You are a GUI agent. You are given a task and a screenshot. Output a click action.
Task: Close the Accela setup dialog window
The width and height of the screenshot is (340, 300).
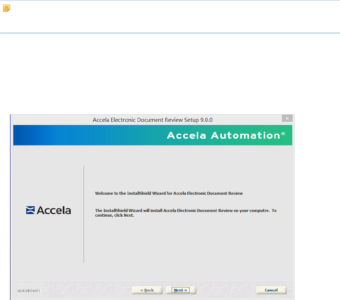coord(287,118)
